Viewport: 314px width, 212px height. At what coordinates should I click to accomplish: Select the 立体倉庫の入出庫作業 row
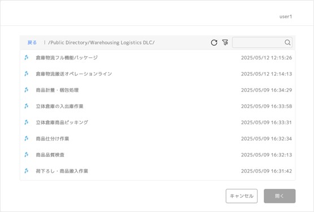pos(158,106)
